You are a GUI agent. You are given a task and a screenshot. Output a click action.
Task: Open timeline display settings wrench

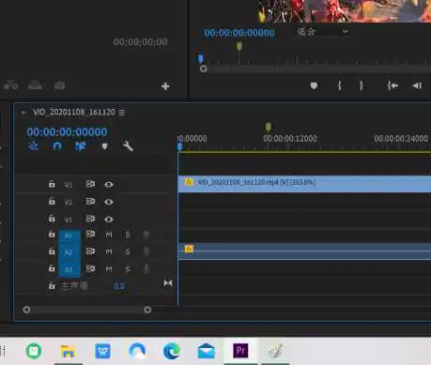(x=128, y=146)
